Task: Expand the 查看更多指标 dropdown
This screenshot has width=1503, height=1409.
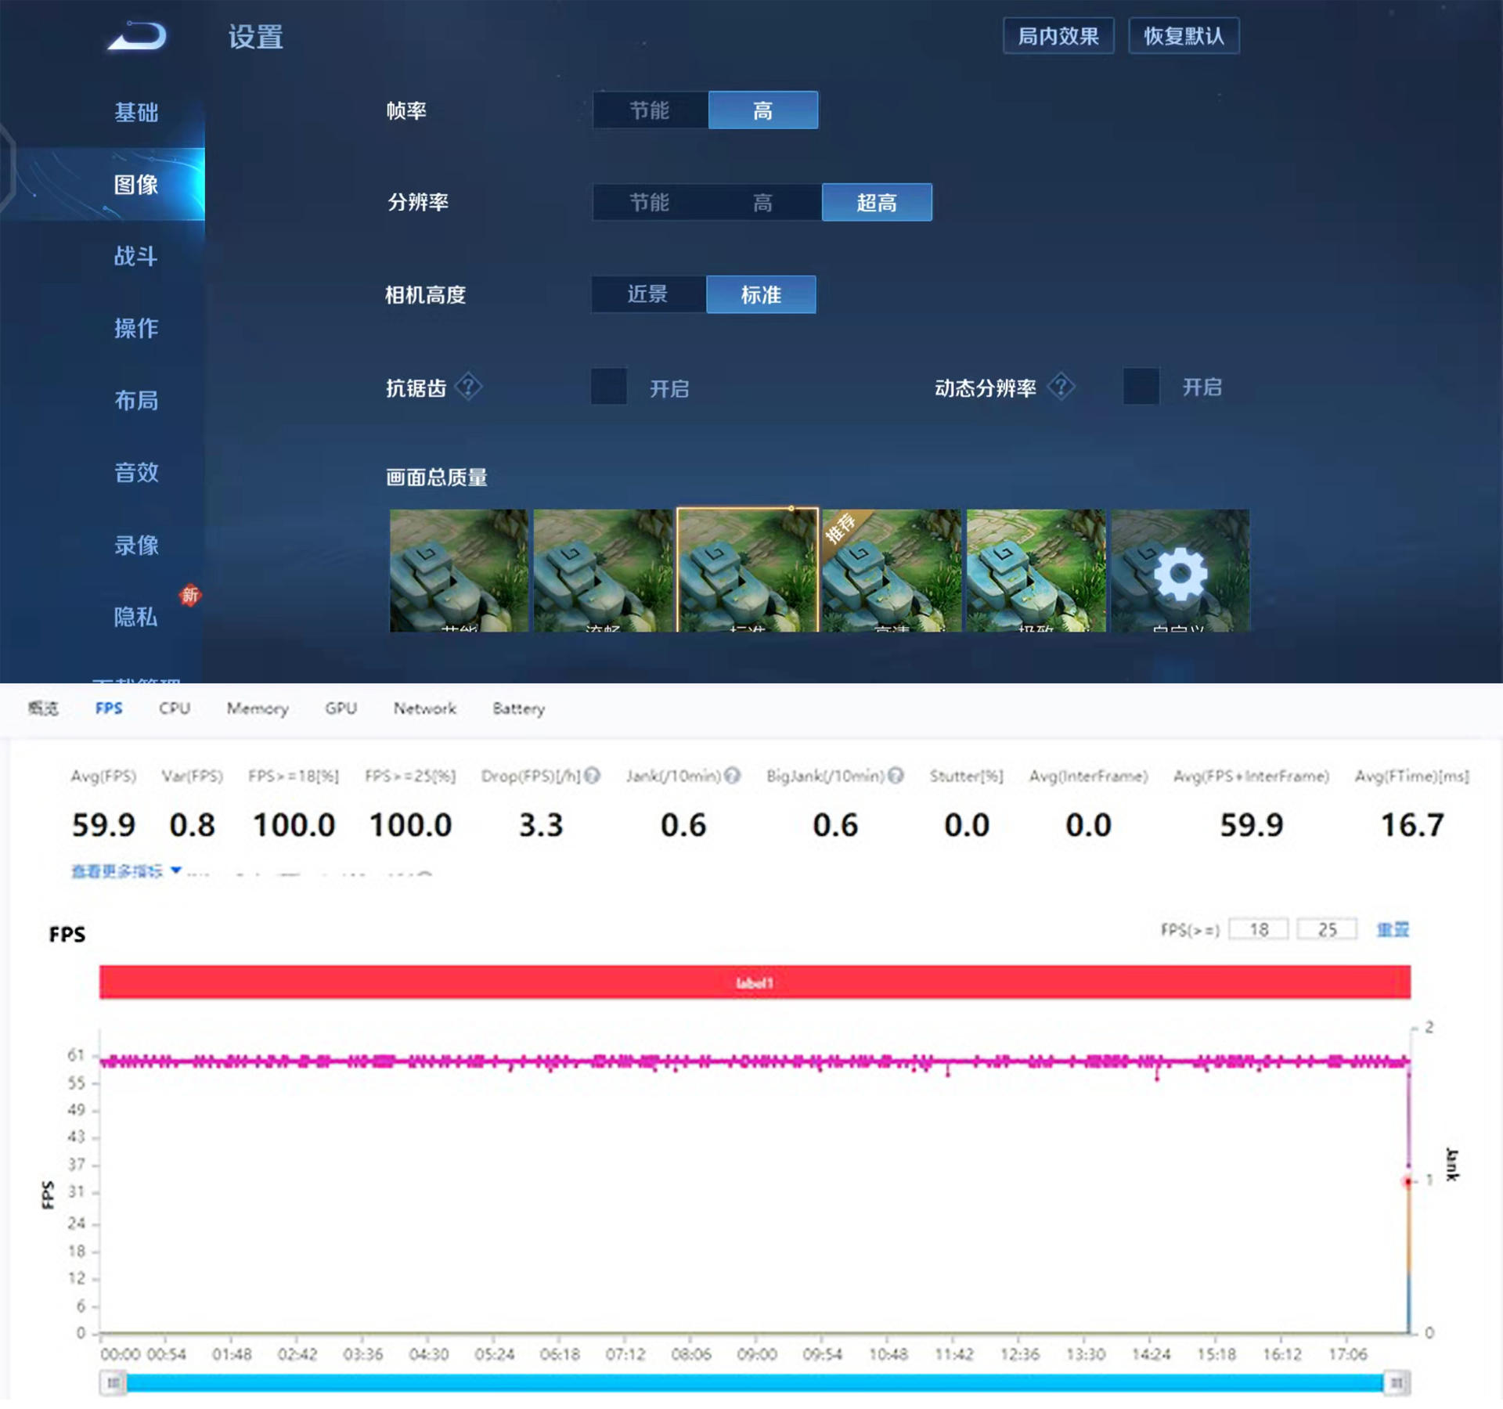Action: click(x=121, y=871)
